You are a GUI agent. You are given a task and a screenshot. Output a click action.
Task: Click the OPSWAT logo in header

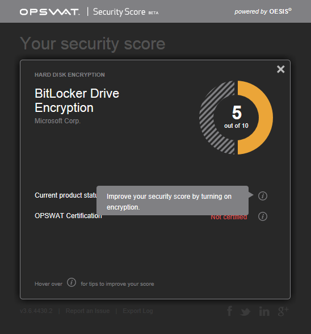(x=49, y=12)
